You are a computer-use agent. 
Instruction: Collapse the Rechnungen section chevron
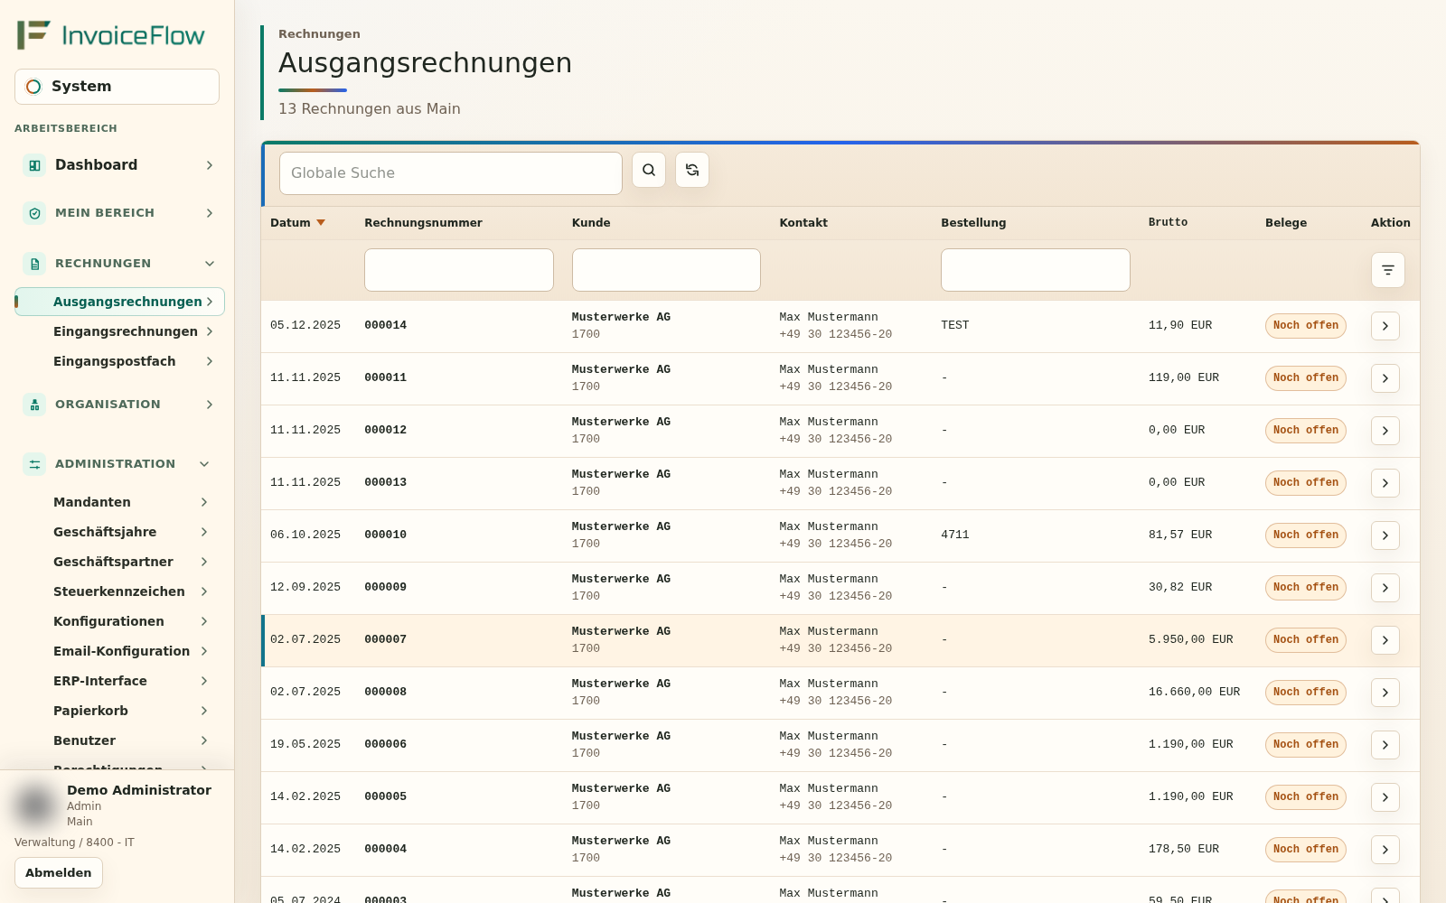tap(210, 264)
